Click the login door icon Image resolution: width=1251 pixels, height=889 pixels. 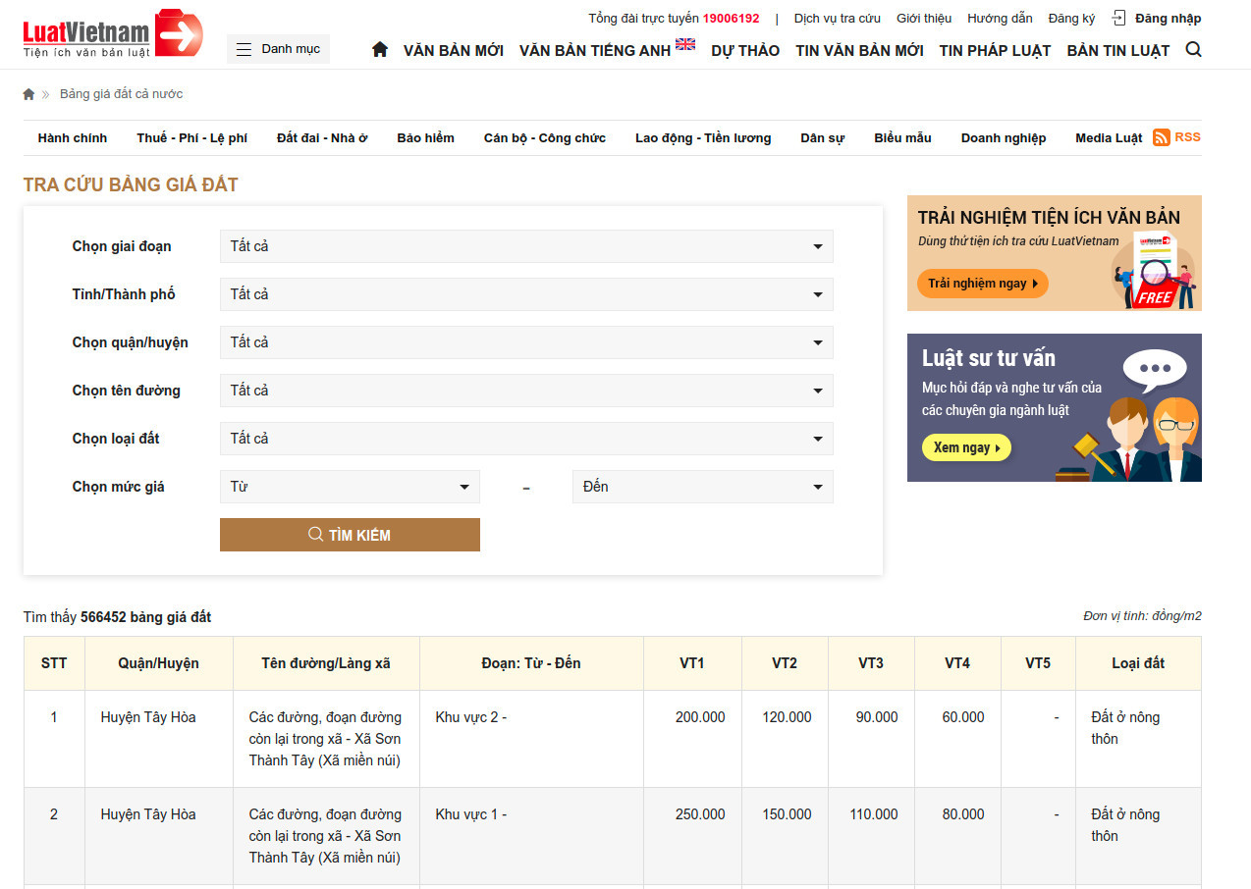click(x=1118, y=18)
